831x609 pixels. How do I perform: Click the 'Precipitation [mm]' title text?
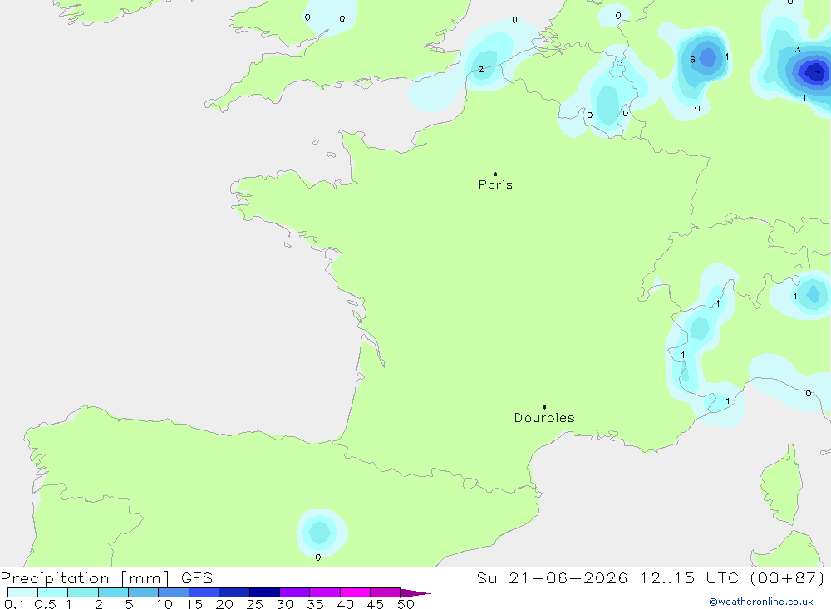click(85, 578)
